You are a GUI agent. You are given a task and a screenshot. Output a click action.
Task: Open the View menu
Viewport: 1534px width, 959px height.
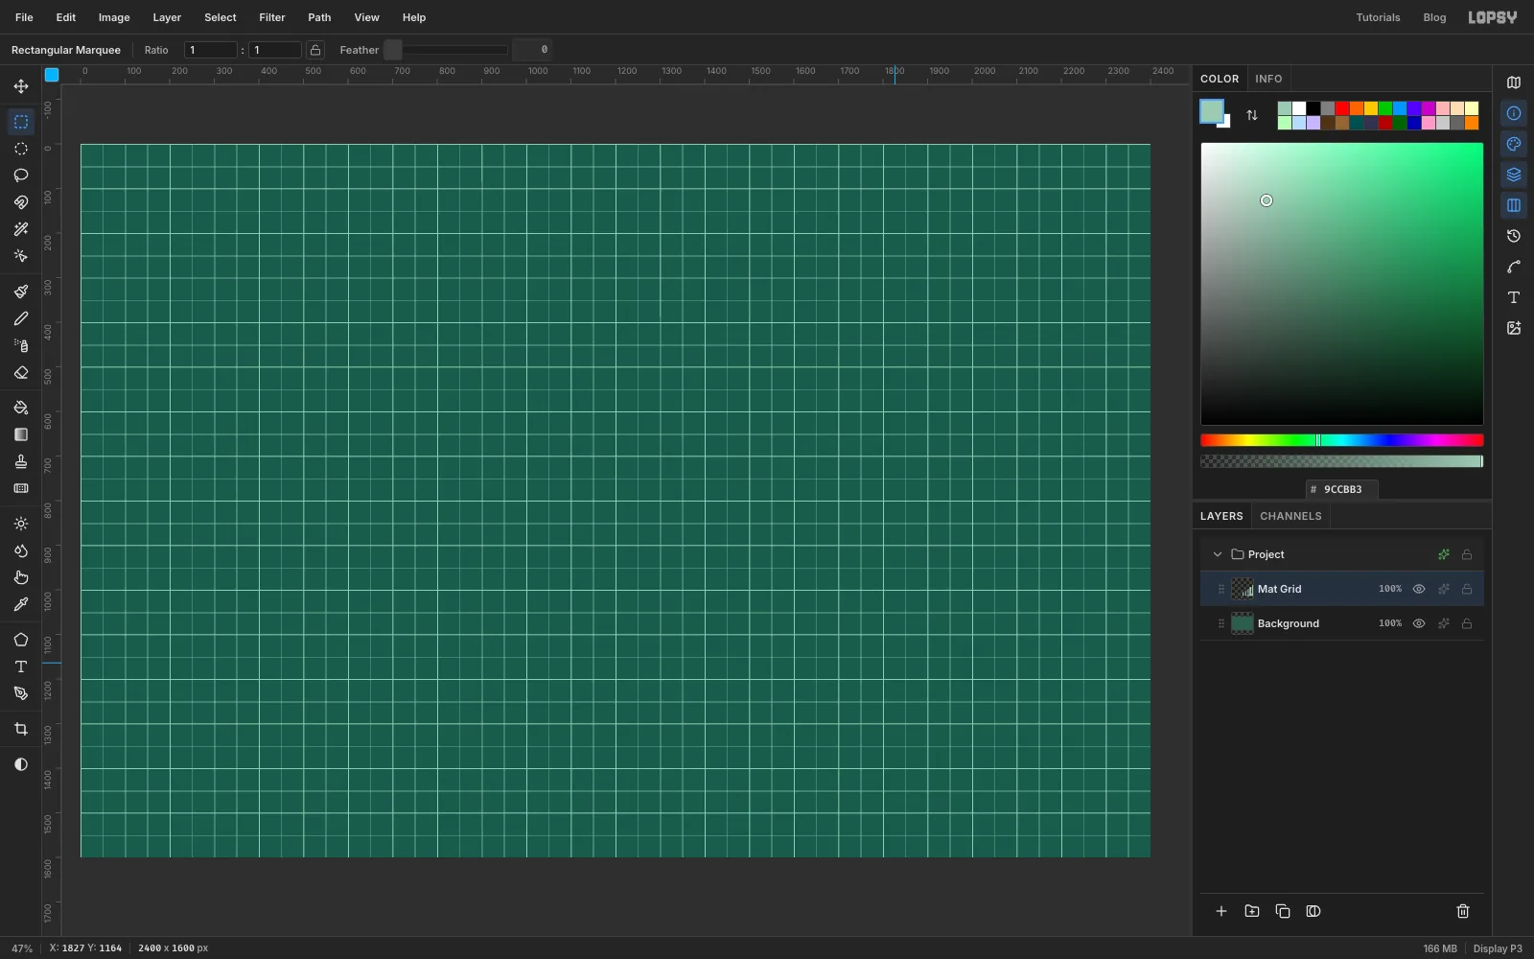pyautogui.click(x=366, y=17)
